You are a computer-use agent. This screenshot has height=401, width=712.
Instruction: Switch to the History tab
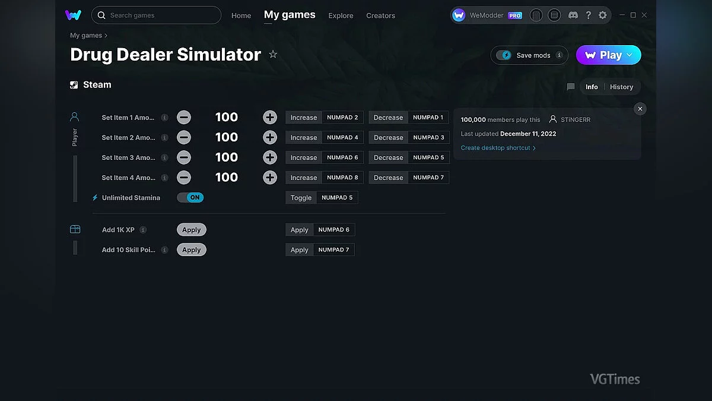(621, 87)
